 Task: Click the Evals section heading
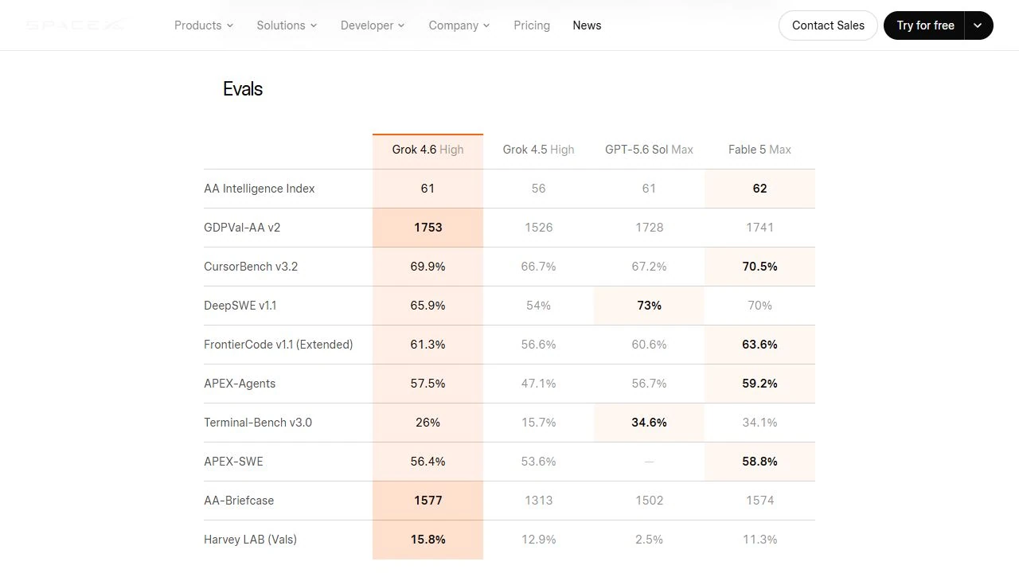pyautogui.click(x=243, y=89)
